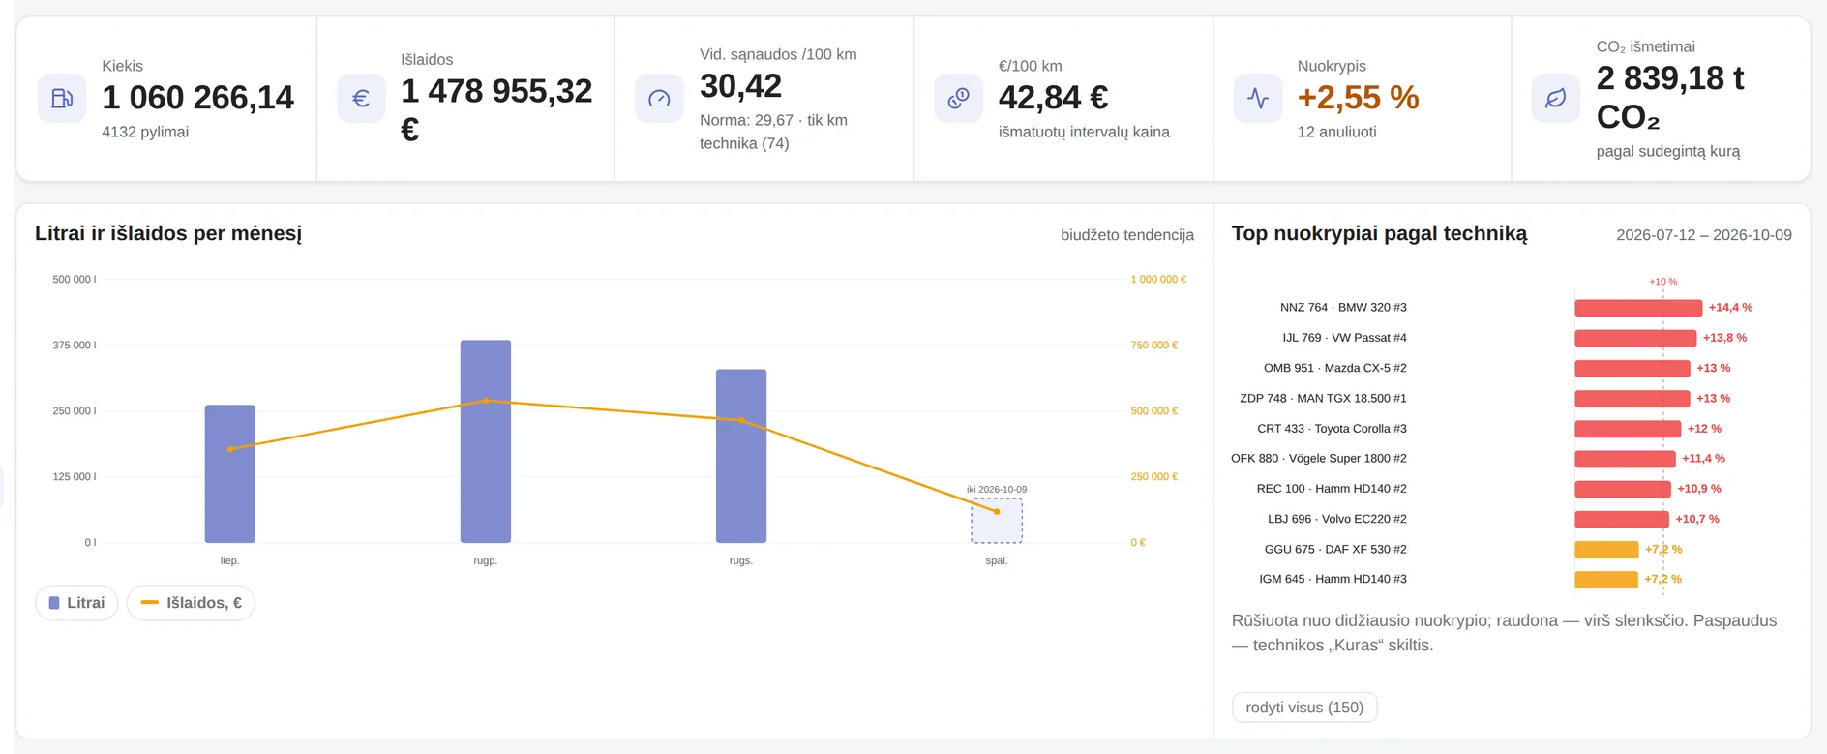Click the speedometer icon for average consumption
1827x754 pixels.
[659, 98]
